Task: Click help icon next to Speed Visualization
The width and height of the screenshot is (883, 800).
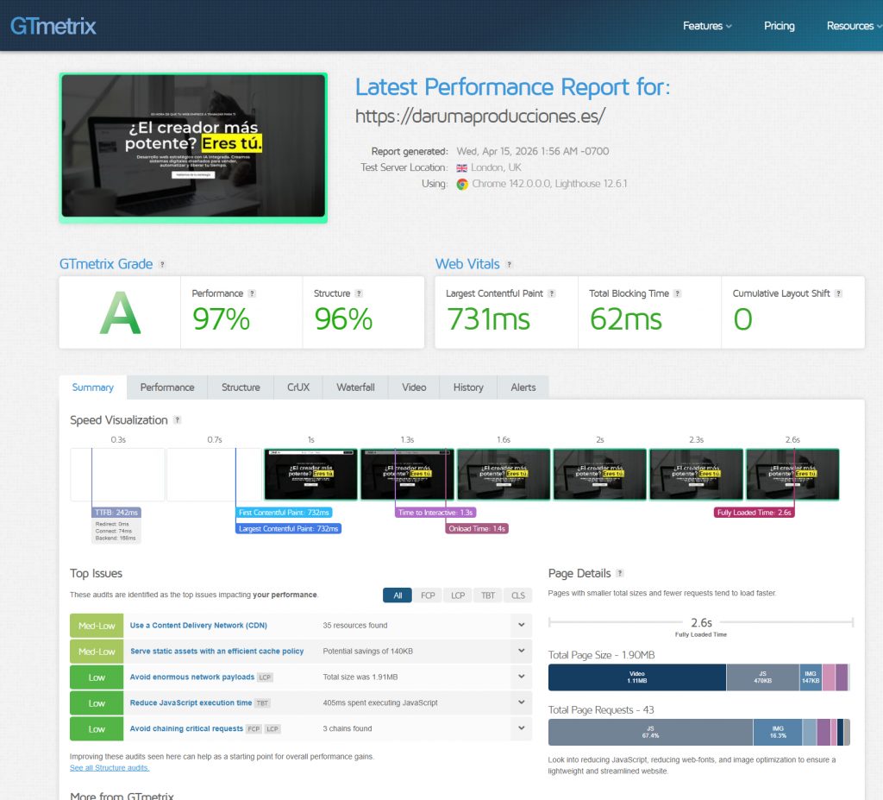Action: point(177,420)
